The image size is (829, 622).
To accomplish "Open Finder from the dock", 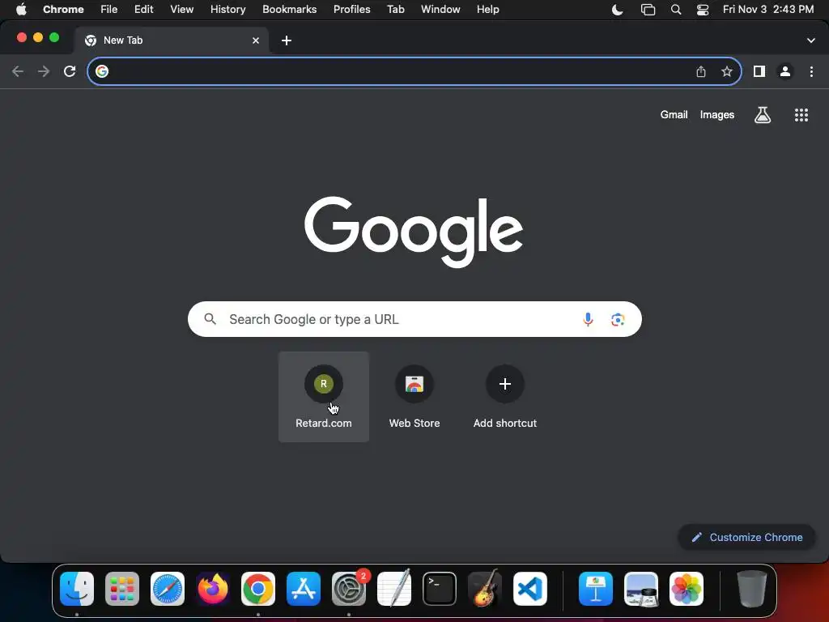I will [x=77, y=589].
